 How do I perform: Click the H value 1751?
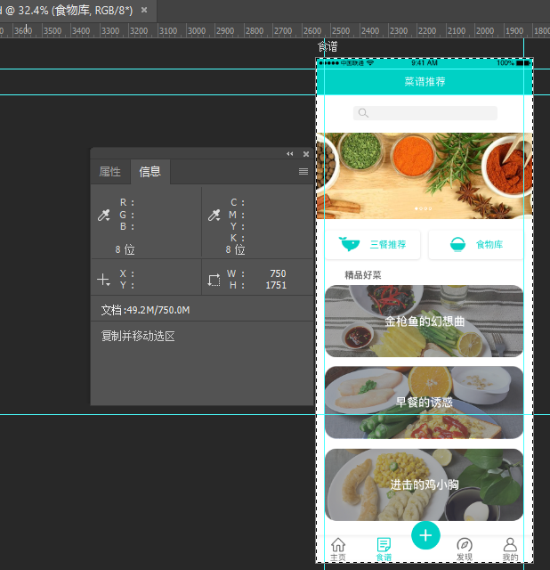pyautogui.click(x=276, y=285)
